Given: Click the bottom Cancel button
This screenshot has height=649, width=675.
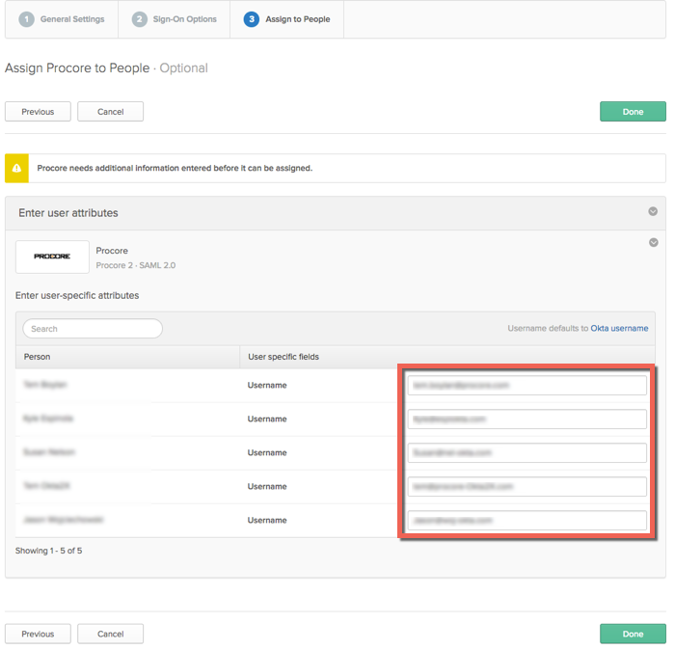Looking at the screenshot, I should click(110, 634).
